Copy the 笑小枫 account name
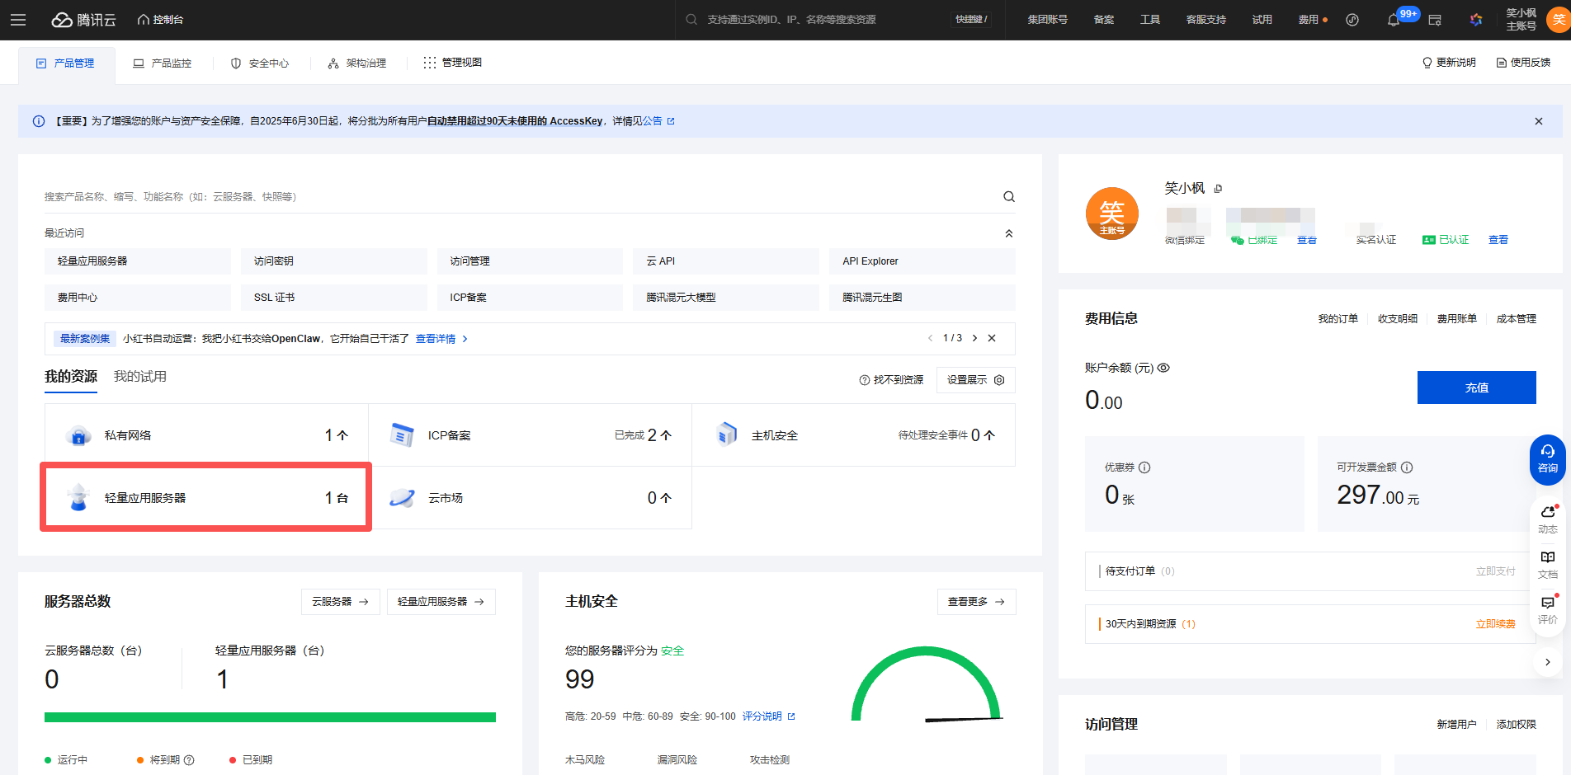 pos(1218,189)
